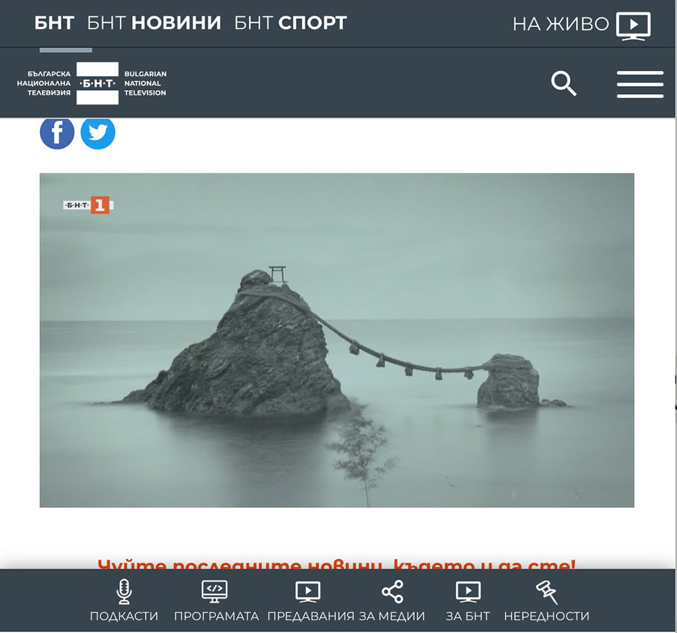The image size is (677, 633).
Task: Click the Нередности label
Action: point(546,615)
